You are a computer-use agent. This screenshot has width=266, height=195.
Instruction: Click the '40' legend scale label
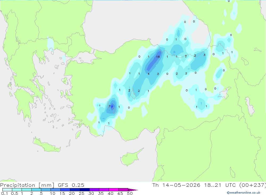tap(110, 193)
